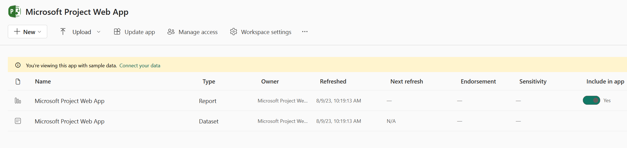This screenshot has width=627, height=148.
Task: Click the dataset icon in second row
Action: click(x=18, y=121)
